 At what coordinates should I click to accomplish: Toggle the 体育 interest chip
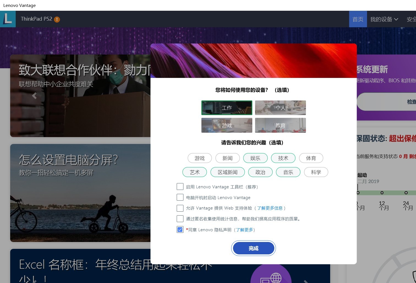[x=311, y=158]
